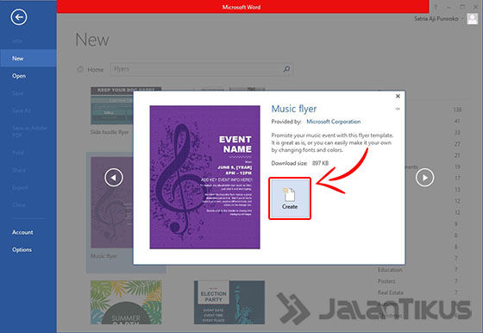Open the Microsoft Corporation provider link
The width and height of the screenshot is (483, 333).
(x=333, y=122)
